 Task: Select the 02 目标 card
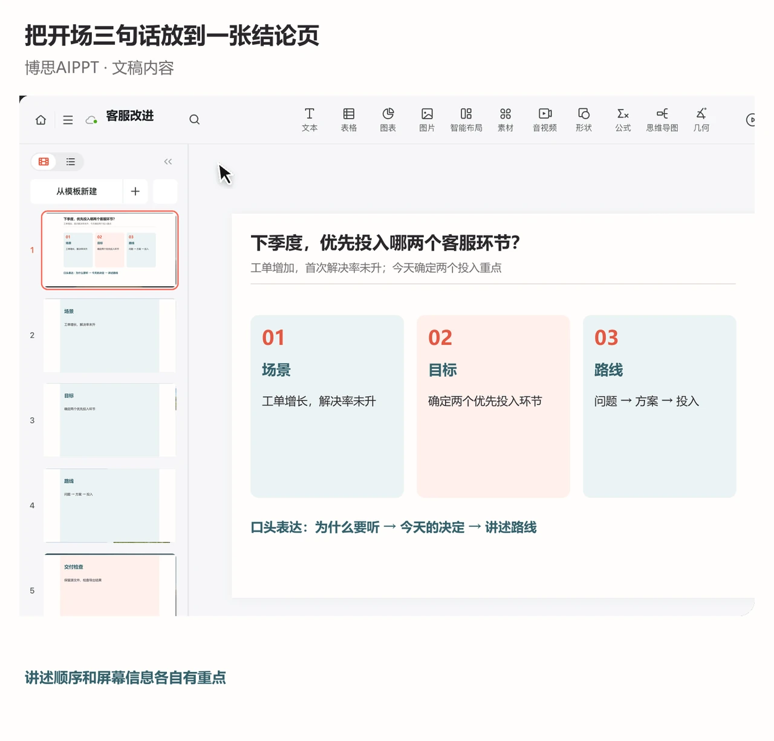493,406
